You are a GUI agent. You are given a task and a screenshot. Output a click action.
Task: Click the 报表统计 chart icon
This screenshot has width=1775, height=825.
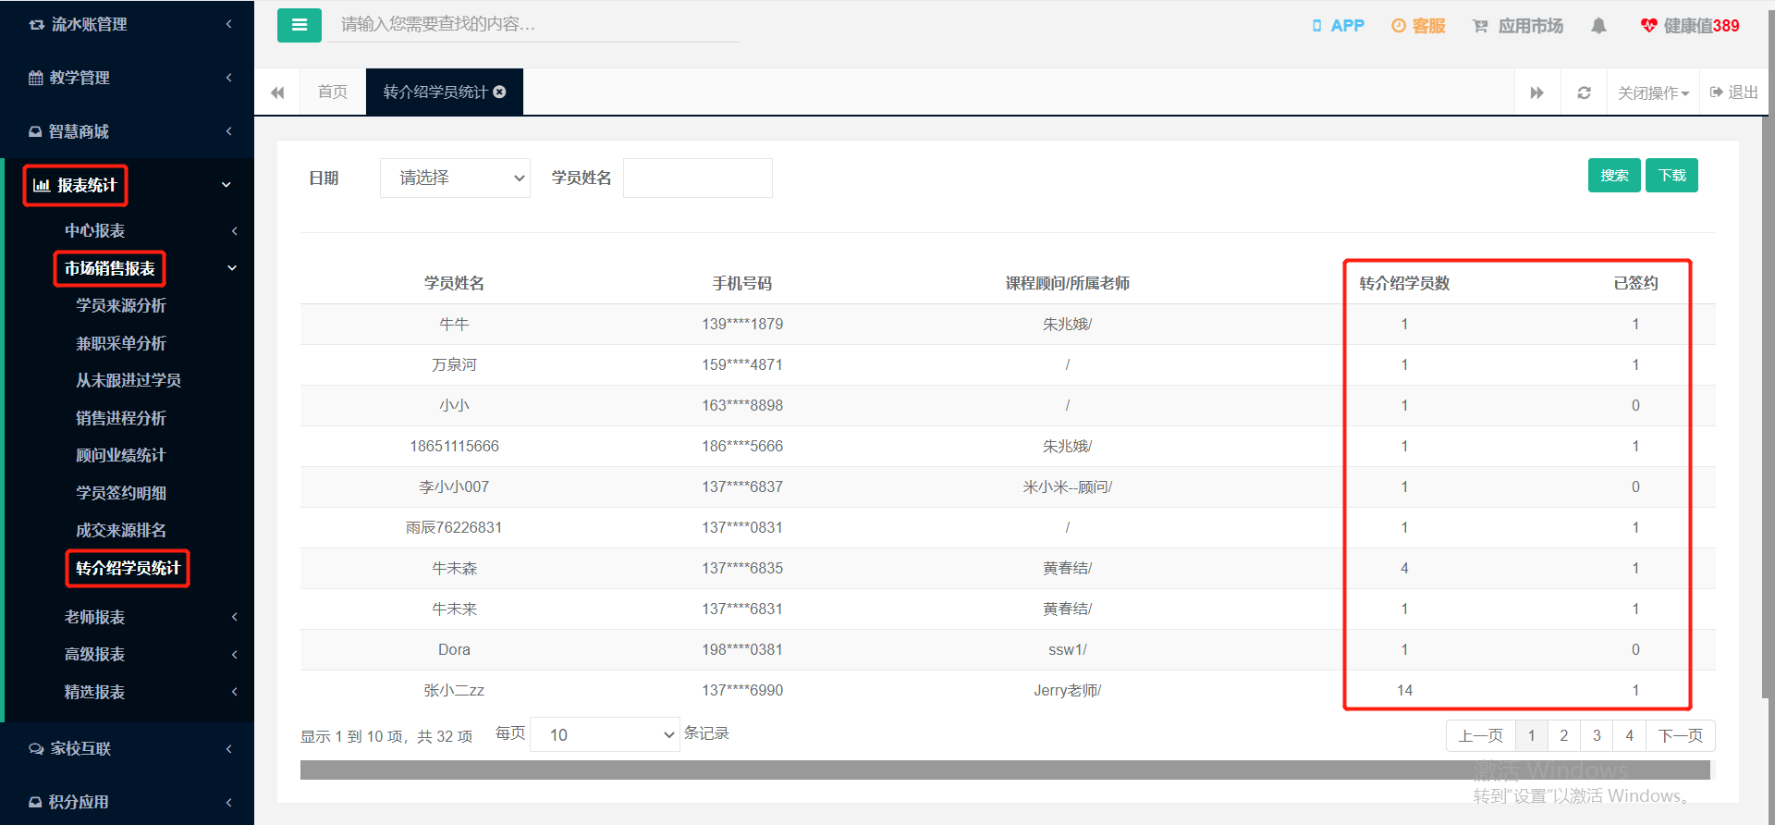(x=42, y=185)
